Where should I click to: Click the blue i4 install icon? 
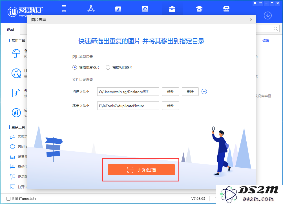16,112
